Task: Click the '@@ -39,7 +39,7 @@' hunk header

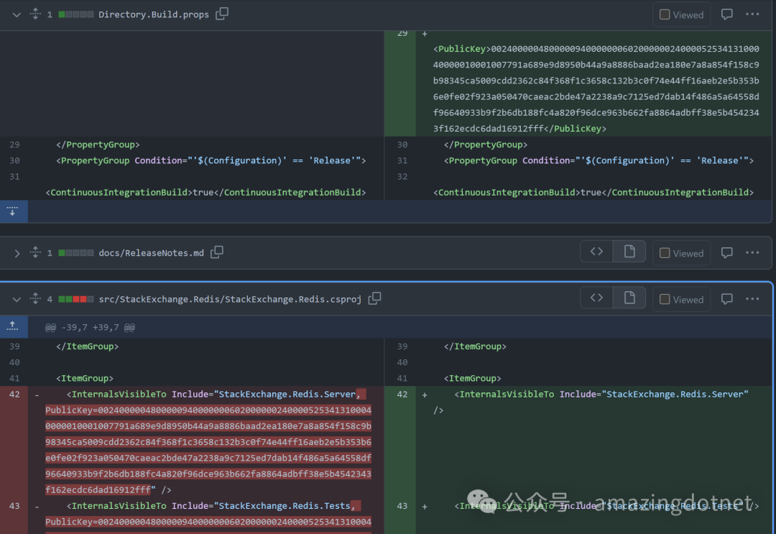Action: (90, 327)
